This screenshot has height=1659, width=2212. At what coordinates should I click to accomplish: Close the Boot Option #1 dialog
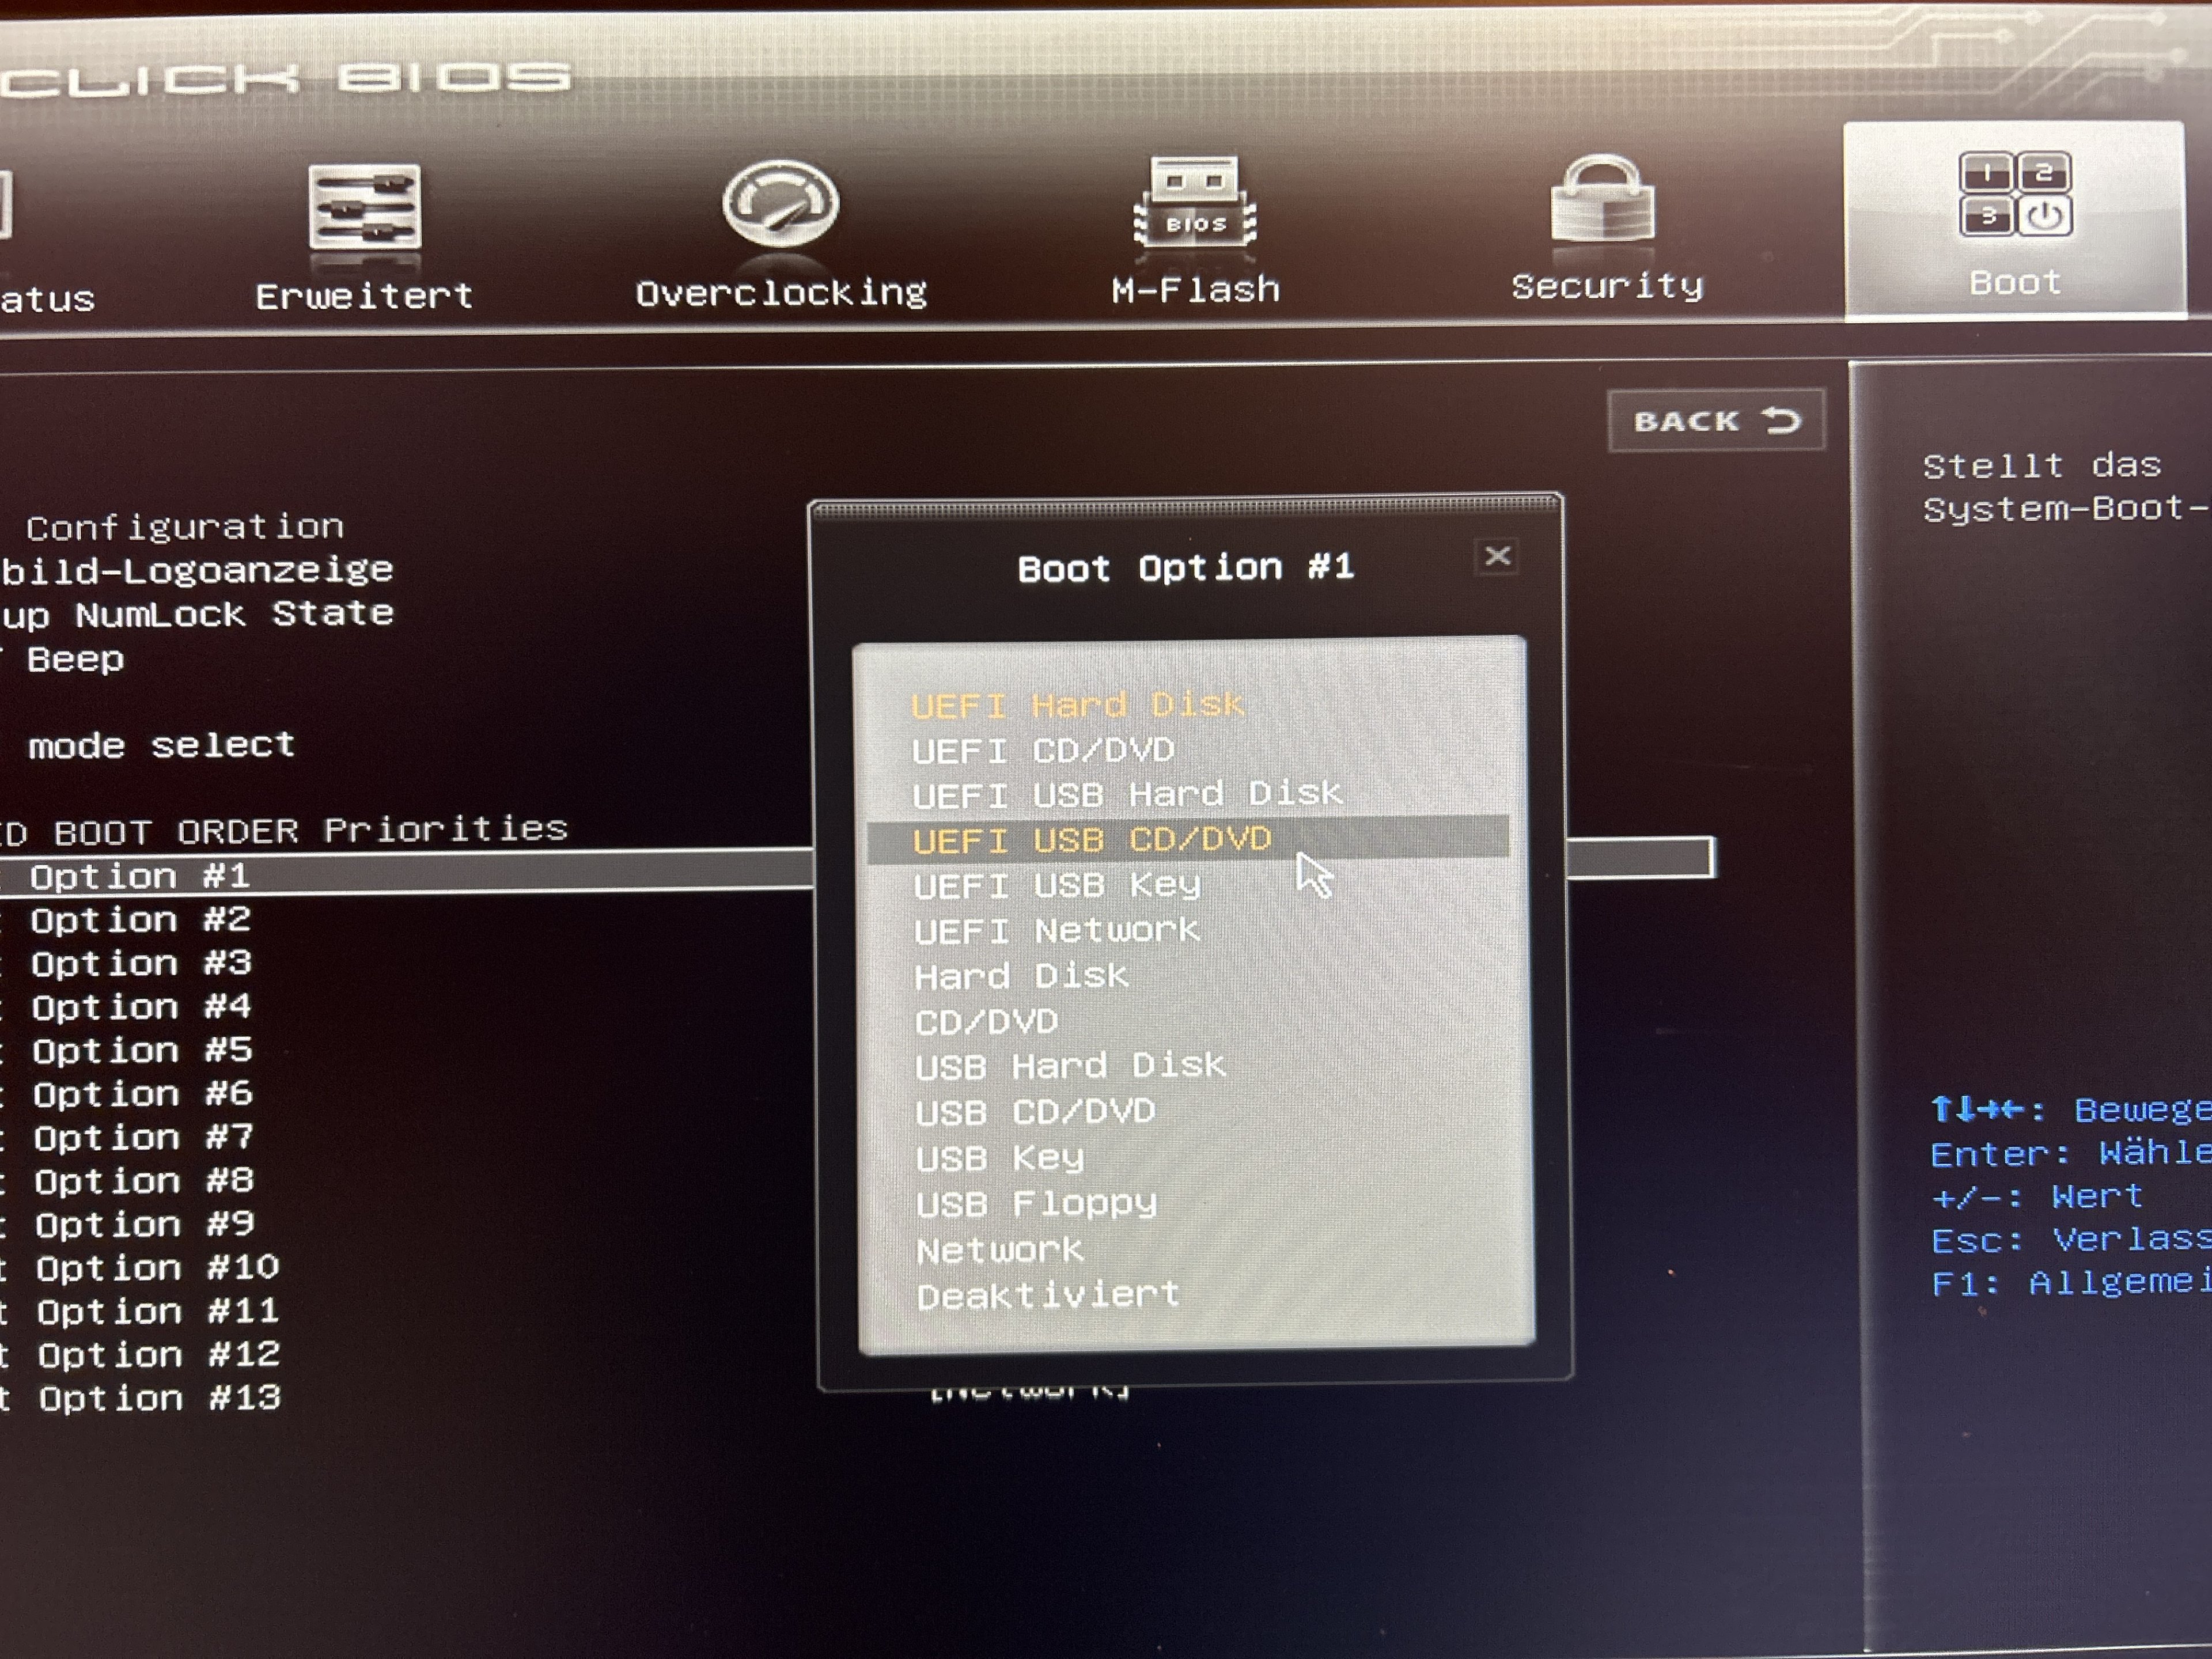(1497, 556)
